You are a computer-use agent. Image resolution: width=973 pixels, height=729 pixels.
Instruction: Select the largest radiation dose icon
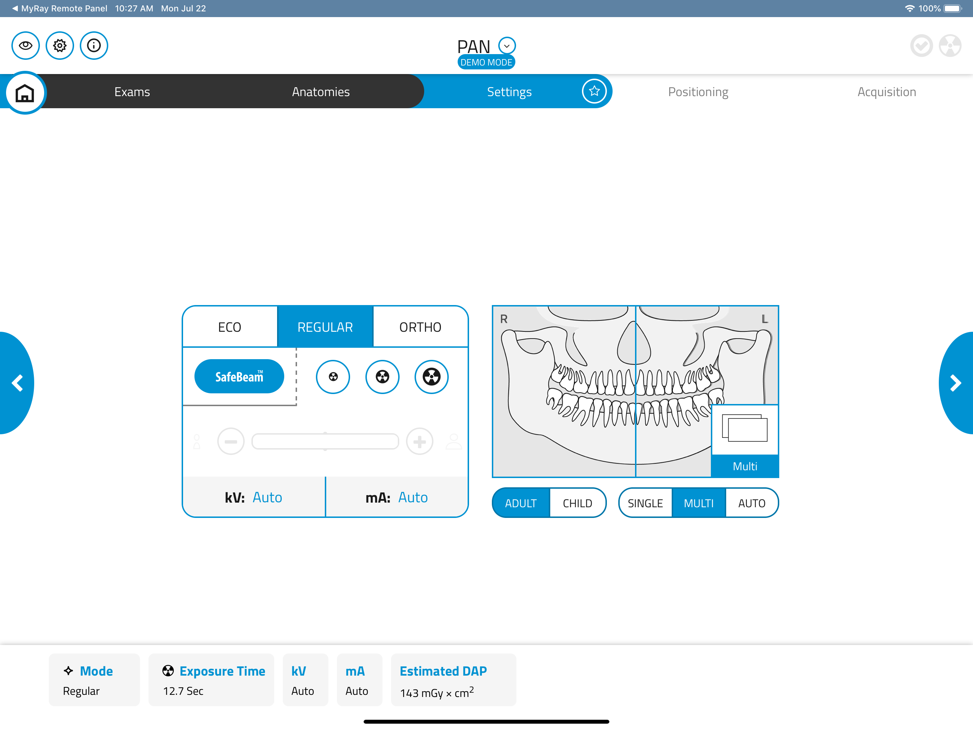[432, 377]
